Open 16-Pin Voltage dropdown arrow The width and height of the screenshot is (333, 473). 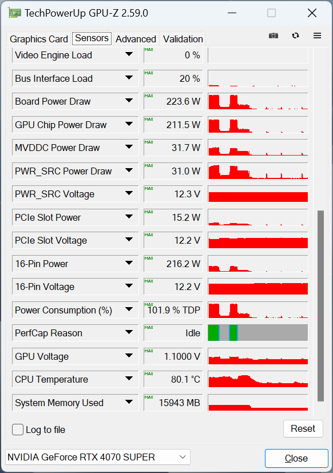pyautogui.click(x=129, y=285)
